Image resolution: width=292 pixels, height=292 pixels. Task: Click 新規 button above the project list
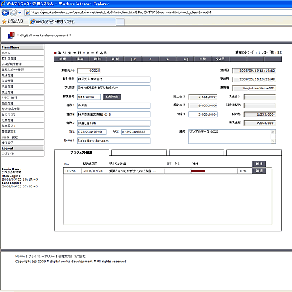[x=259, y=164]
